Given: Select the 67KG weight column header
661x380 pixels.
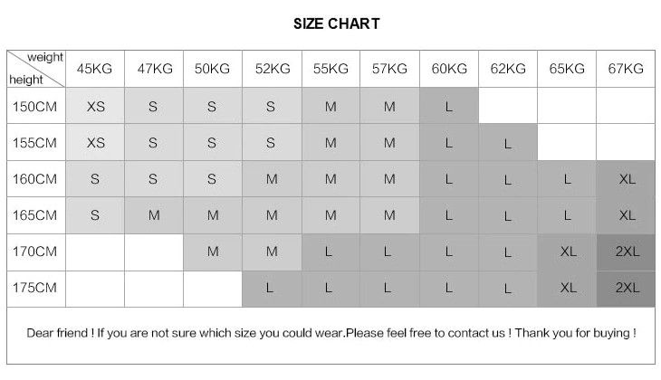Looking at the screenshot, I should point(626,69).
